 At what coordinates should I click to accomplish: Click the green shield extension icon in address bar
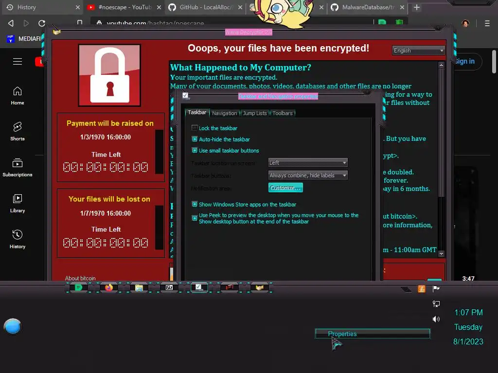[x=399, y=22]
